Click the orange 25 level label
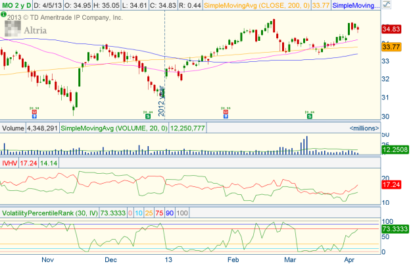 point(149,213)
